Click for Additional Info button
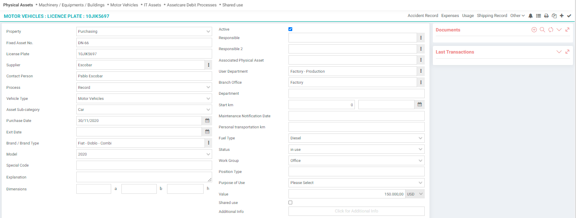The image size is (576, 218). pos(357,211)
